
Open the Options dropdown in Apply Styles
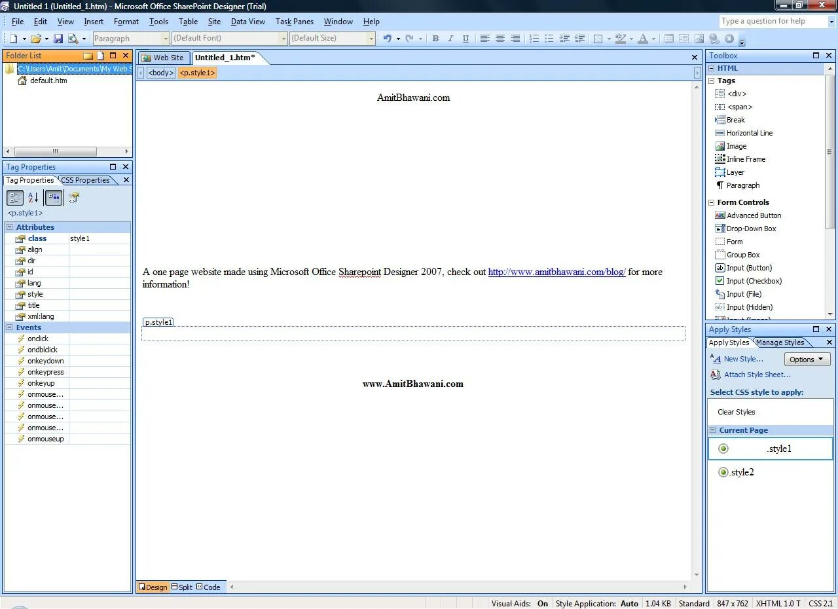pos(807,359)
